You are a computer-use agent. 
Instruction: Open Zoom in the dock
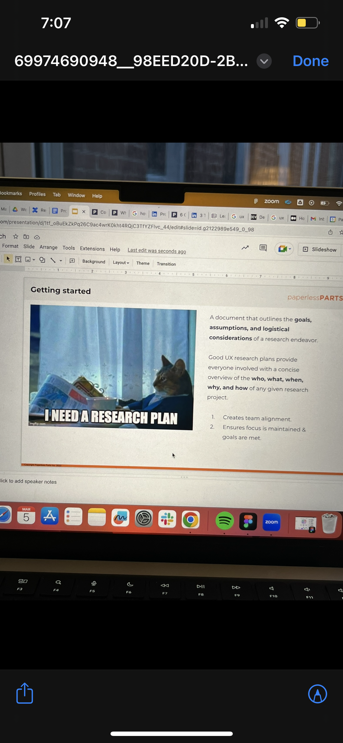[x=271, y=522]
